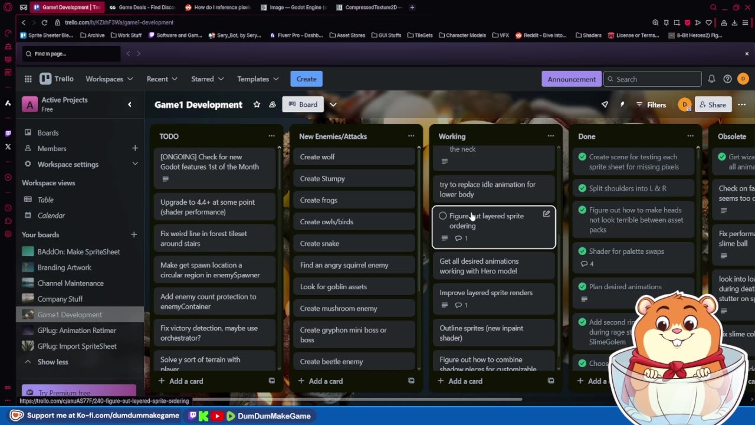Image resolution: width=755 pixels, height=425 pixels.
Task: Close the Find in page bar
Action: point(747,54)
